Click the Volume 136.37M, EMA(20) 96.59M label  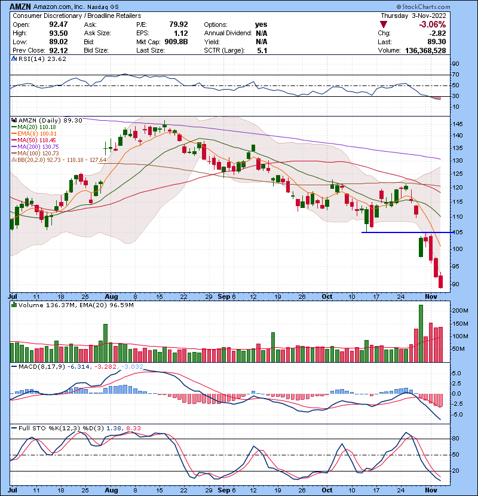pos(76,305)
